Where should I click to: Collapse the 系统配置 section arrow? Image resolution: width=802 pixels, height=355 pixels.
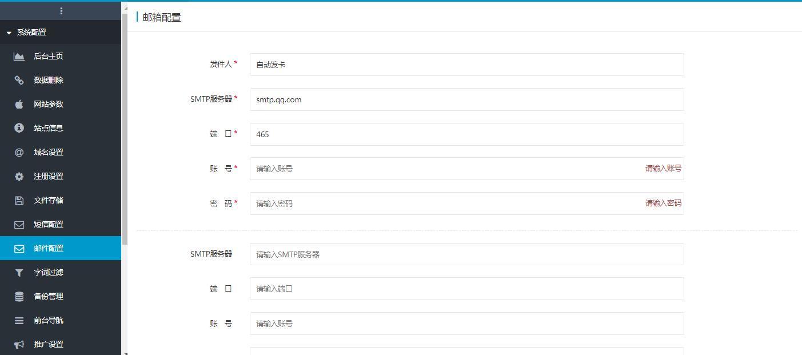9,33
